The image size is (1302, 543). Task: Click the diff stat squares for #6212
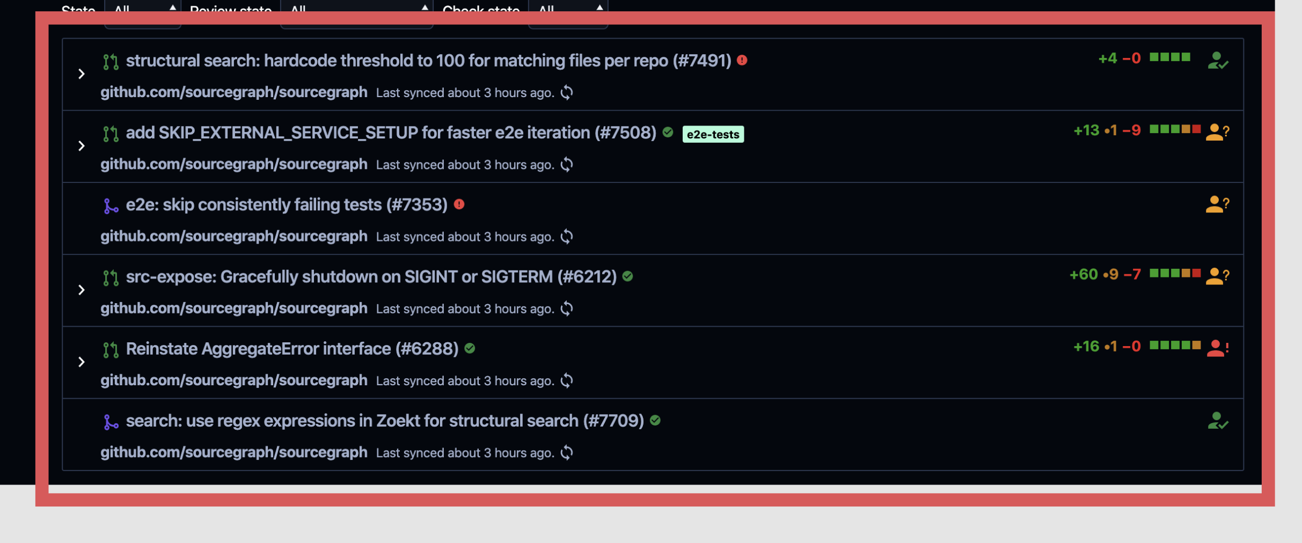point(1175,273)
